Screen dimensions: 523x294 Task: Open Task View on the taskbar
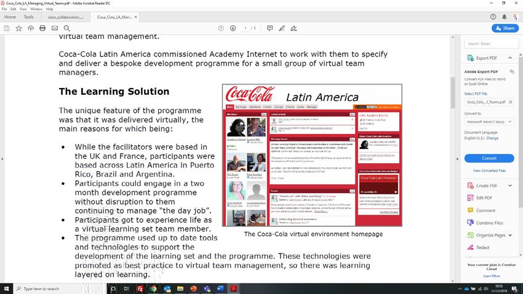(126, 288)
